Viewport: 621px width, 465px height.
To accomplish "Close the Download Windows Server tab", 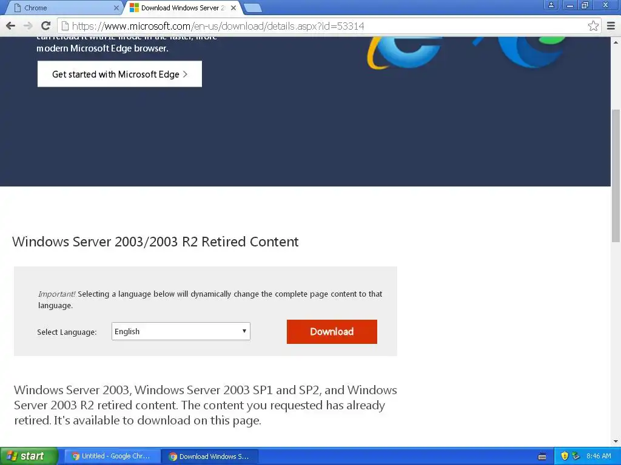I will point(233,7).
